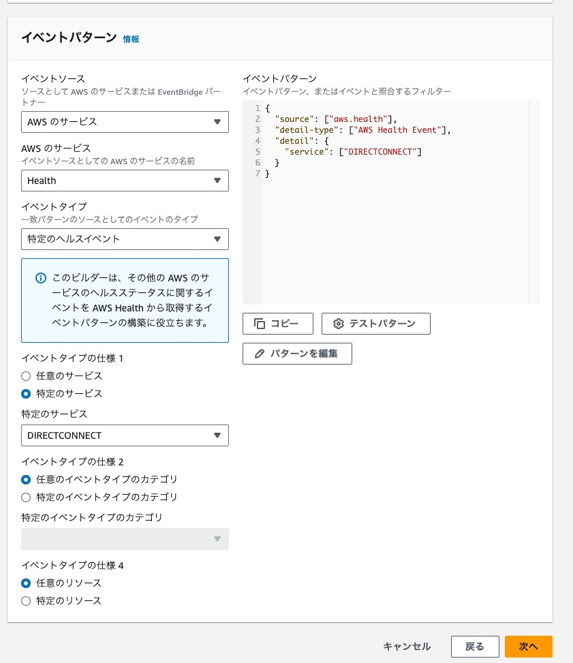The width and height of the screenshot is (573, 663).
Task: Open the 情報 link beside イベントパターン
Action: pyautogui.click(x=131, y=40)
